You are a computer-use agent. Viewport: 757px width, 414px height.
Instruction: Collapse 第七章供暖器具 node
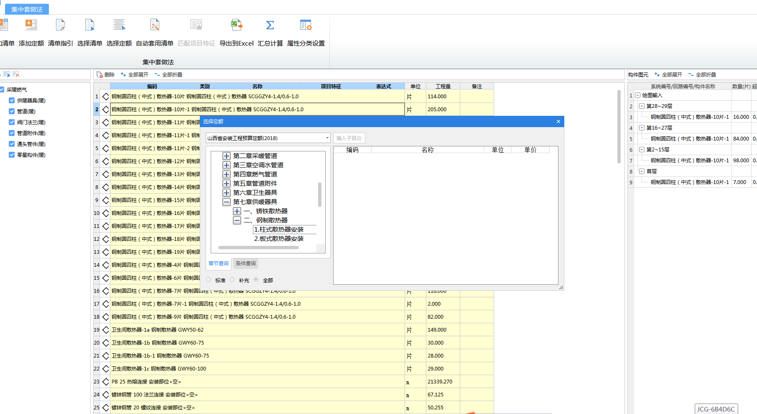click(x=227, y=202)
